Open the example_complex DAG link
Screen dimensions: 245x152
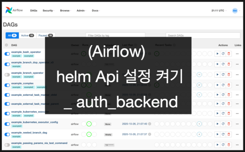tap(22, 83)
